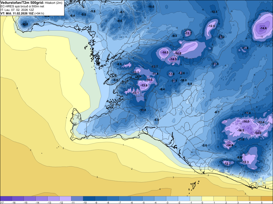Click the -11.1 temperature label
This screenshot has height=204, width=273.
tap(174, 81)
